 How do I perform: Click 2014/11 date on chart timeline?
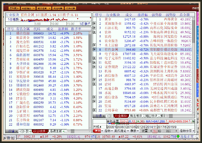tap(151, 127)
